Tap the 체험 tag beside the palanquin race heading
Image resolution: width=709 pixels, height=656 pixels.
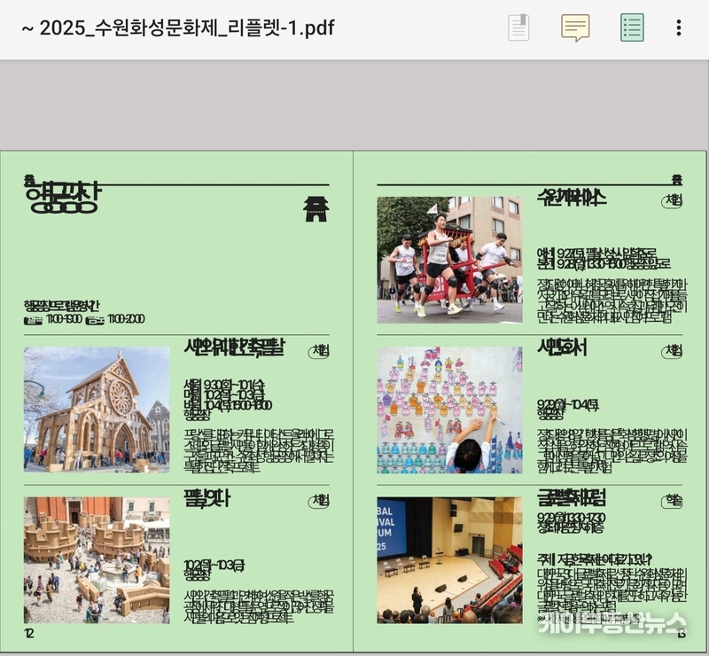pyautogui.click(x=672, y=201)
